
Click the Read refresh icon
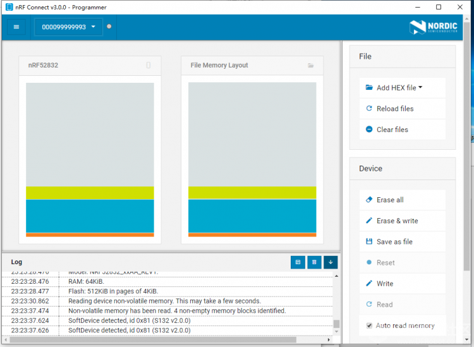click(369, 304)
